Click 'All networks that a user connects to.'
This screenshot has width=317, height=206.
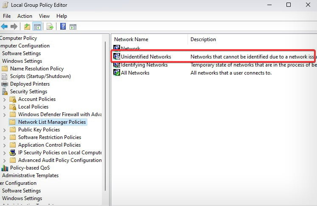(x=231, y=73)
